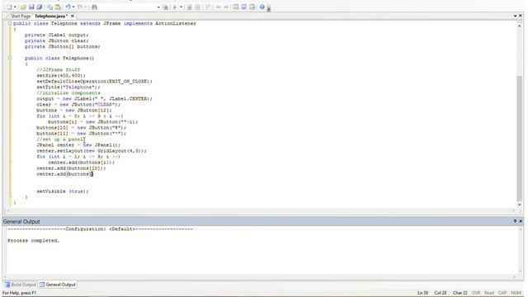
Task: Click the Copy toolbar icon
Action: point(49,7)
